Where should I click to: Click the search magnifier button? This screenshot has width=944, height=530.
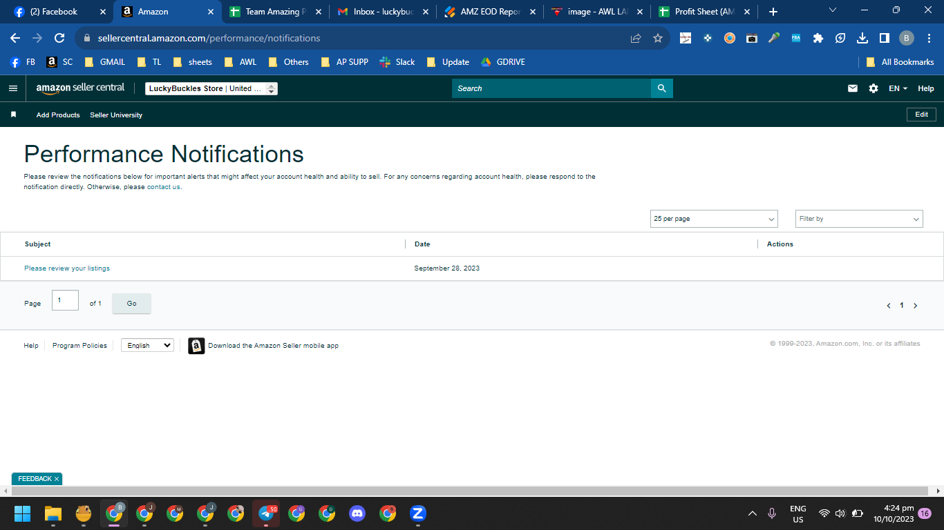(x=662, y=88)
